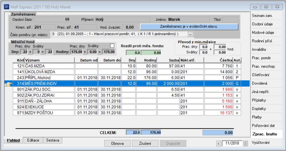Image resolution: width=286 pixels, height=151 pixels.
Task: Click 'Zaměstnanec je v evidenčním stavu' button
Action: point(189,27)
